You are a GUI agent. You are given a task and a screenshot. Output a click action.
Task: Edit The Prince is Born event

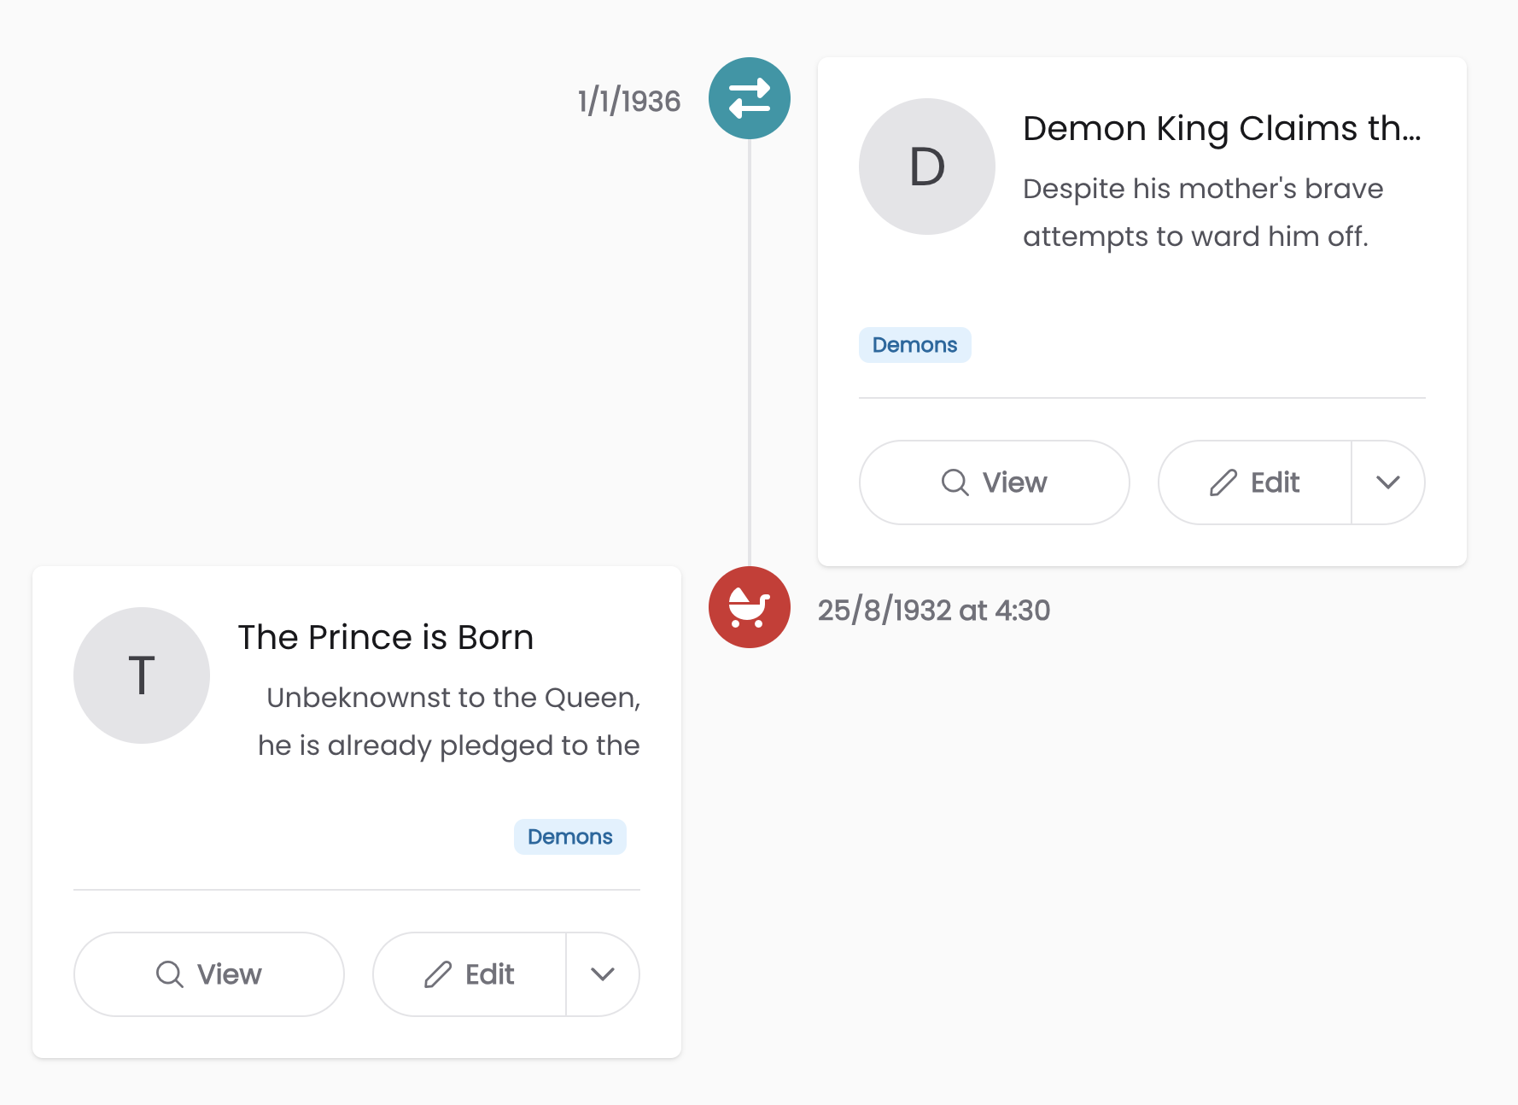click(470, 974)
